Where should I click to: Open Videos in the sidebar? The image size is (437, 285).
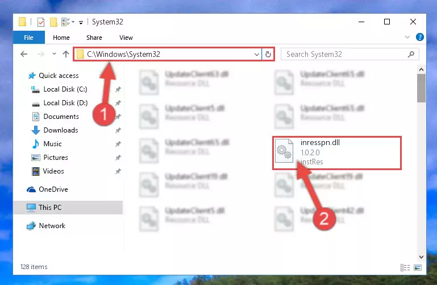point(53,171)
